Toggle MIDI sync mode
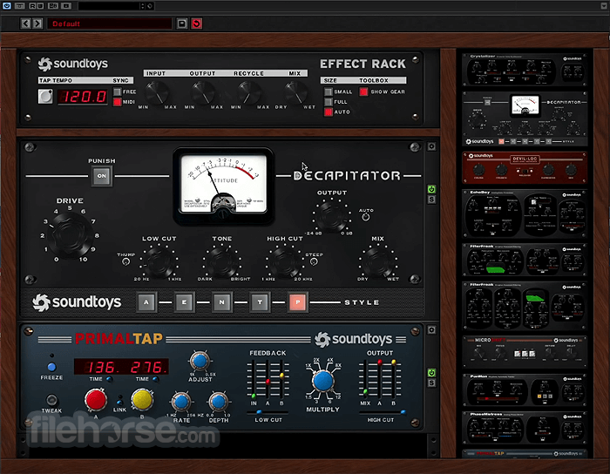This screenshot has width=610, height=474. [x=117, y=102]
